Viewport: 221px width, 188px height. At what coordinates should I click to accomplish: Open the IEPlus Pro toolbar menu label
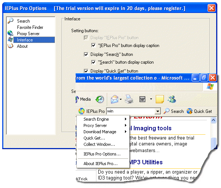pyautogui.click(x=95, y=111)
